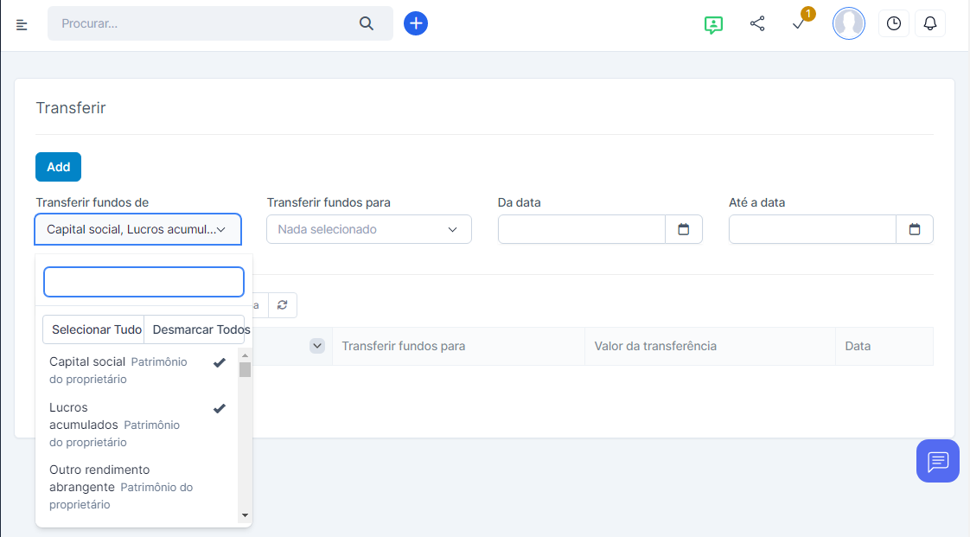
Task: Open the green contact chat icon
Action: [713, 24]
